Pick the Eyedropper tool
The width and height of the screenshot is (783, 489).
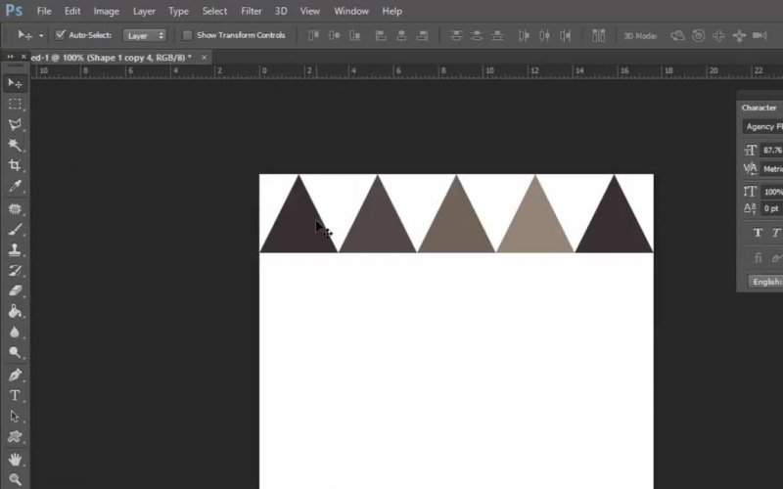(15, 186)
